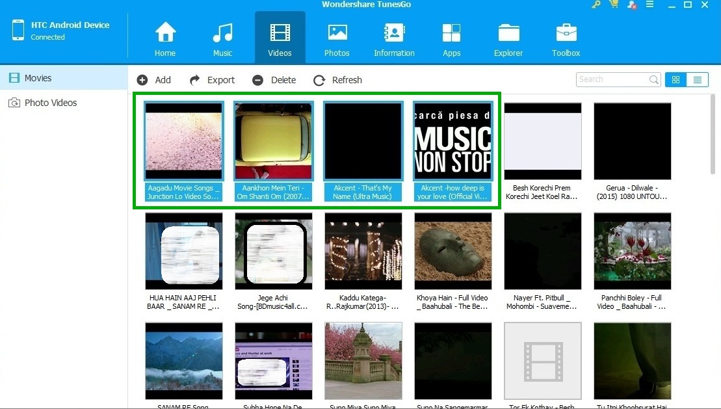721x409 pixels.
Task: Switch to the Apps section
Action: point(451,39)
